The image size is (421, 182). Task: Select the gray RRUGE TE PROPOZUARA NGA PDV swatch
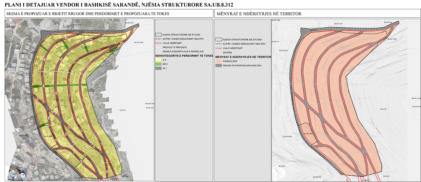tap(219, 65)
